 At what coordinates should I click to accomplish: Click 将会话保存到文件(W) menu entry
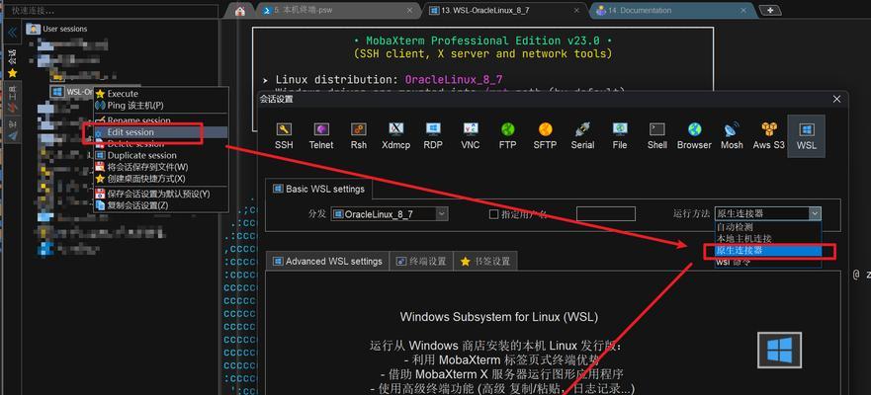pos(161,167)
